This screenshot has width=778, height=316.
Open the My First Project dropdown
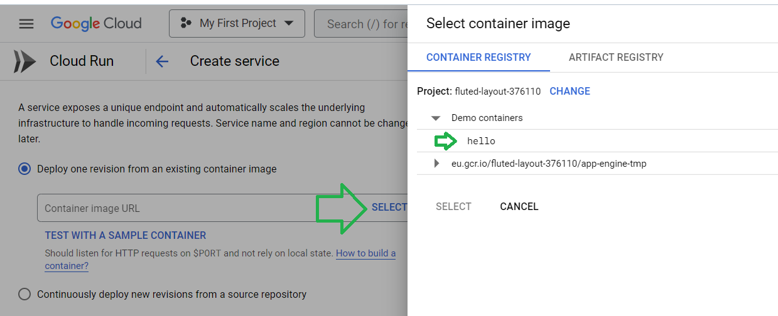click(237, 24)
